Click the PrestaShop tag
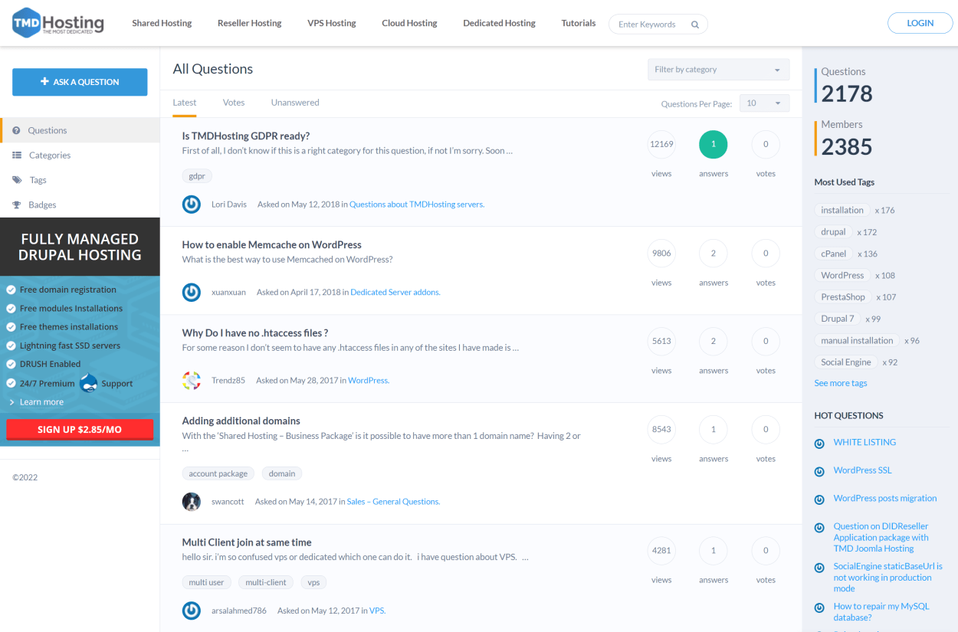Image resolution: width=958 pixels, height=632 pixels. (x=843, y=296)
